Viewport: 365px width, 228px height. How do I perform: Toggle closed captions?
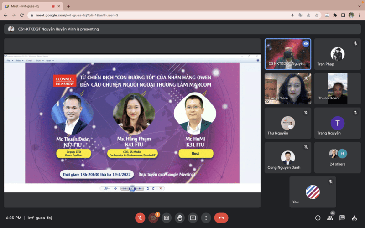[x=167, y=218]
